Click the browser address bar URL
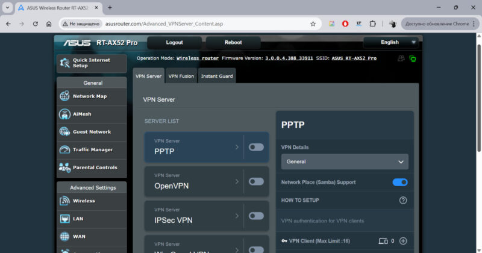The image size is (482, 253). pyautogui.click(x=164, y=23)
